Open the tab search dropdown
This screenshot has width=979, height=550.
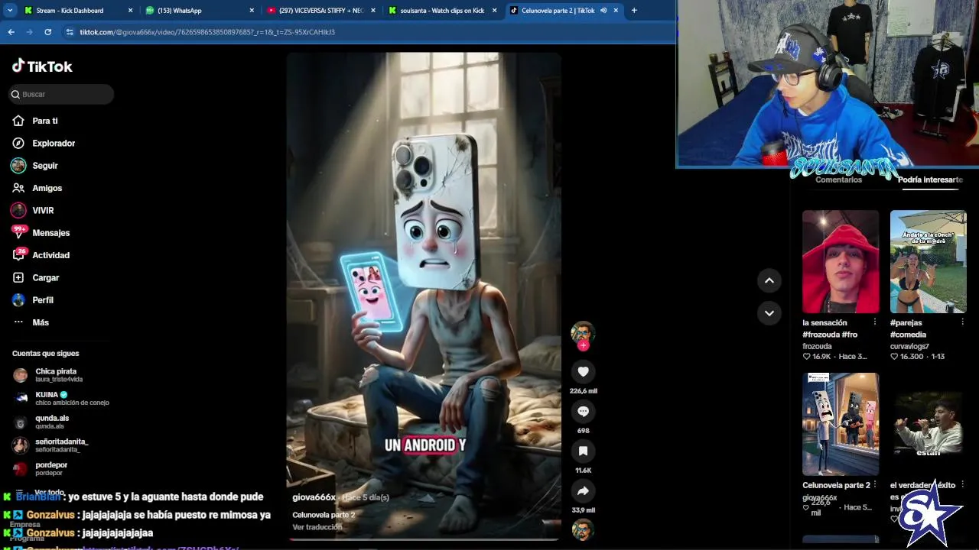point(9,11)
